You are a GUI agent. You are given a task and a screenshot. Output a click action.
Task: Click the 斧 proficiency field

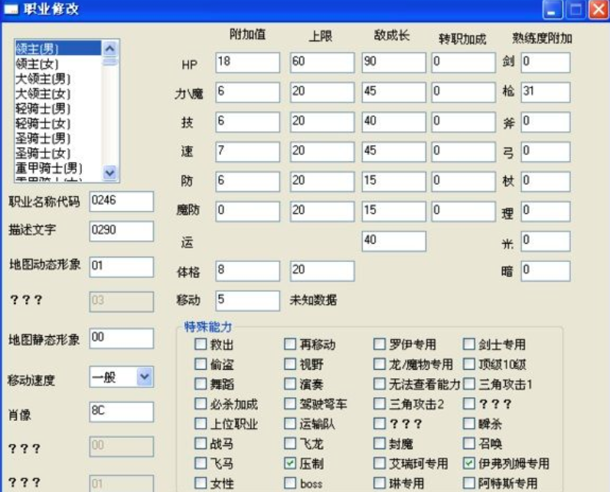[546, 122]
